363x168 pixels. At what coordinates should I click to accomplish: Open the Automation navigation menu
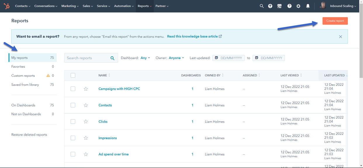coord(124,6)
